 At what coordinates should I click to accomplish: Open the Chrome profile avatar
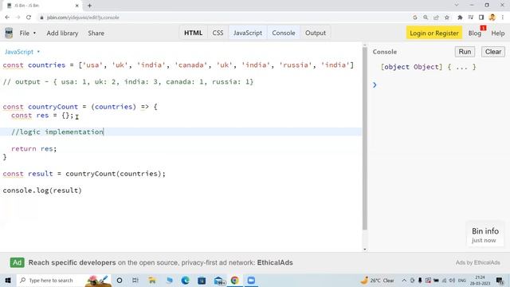pos(492,18)
